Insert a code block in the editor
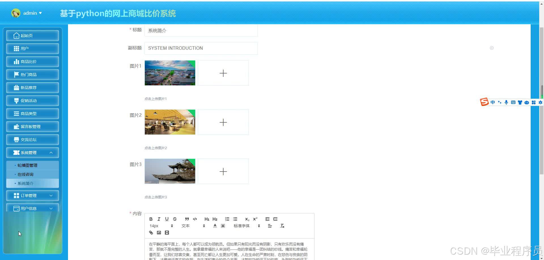The image size is (544, 260). (x=195, y=219)
